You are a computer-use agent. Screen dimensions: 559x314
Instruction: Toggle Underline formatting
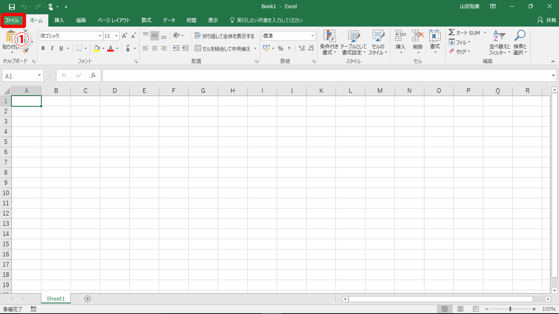[61, 48]
